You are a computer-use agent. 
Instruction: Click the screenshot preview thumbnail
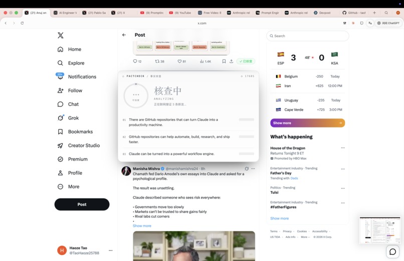380,230
